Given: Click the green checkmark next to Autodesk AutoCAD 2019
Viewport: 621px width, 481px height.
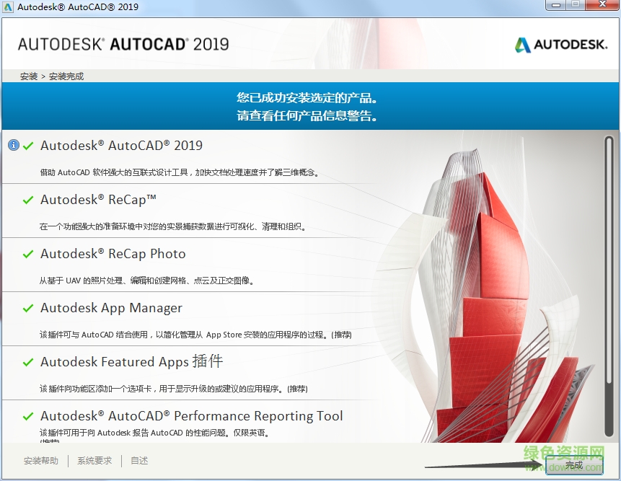Looking at the screenshot, I should [x=28, y=144].
